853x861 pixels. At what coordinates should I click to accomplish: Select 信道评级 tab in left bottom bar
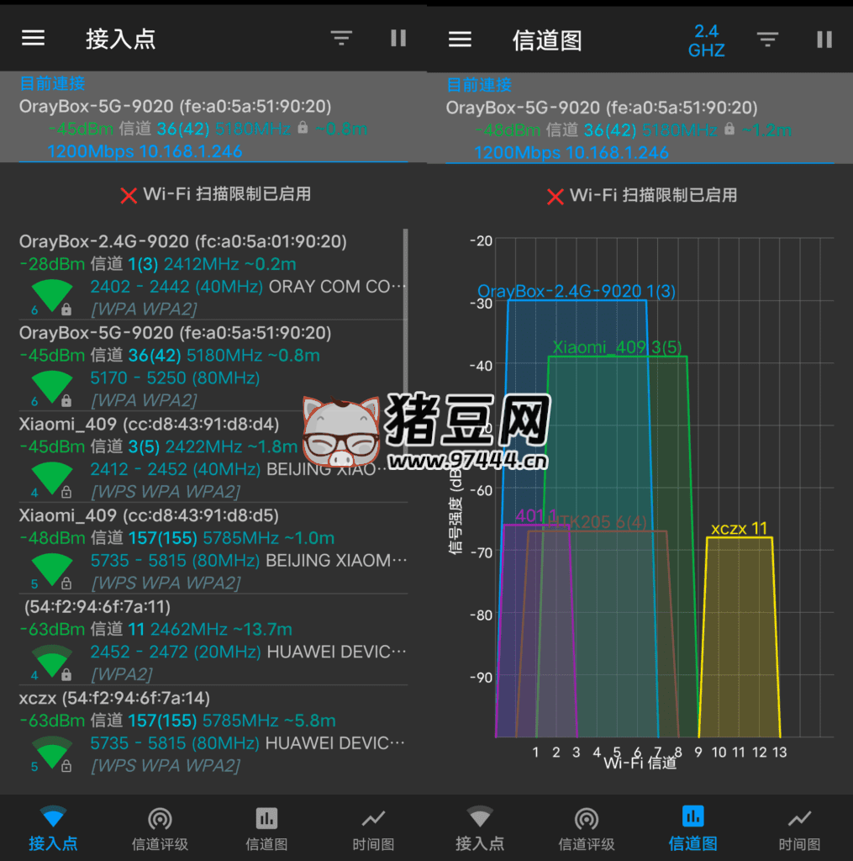point(160,828)
